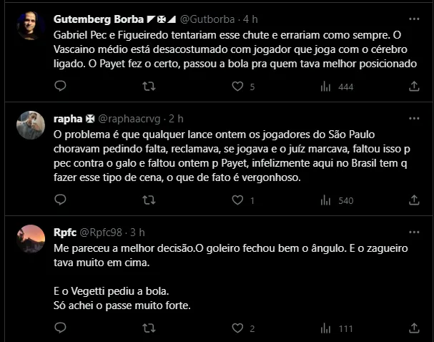Reply to rapha's tweet
Viewport: 434px width, 342px height.
pyautogui.click(x=60, y=200)
